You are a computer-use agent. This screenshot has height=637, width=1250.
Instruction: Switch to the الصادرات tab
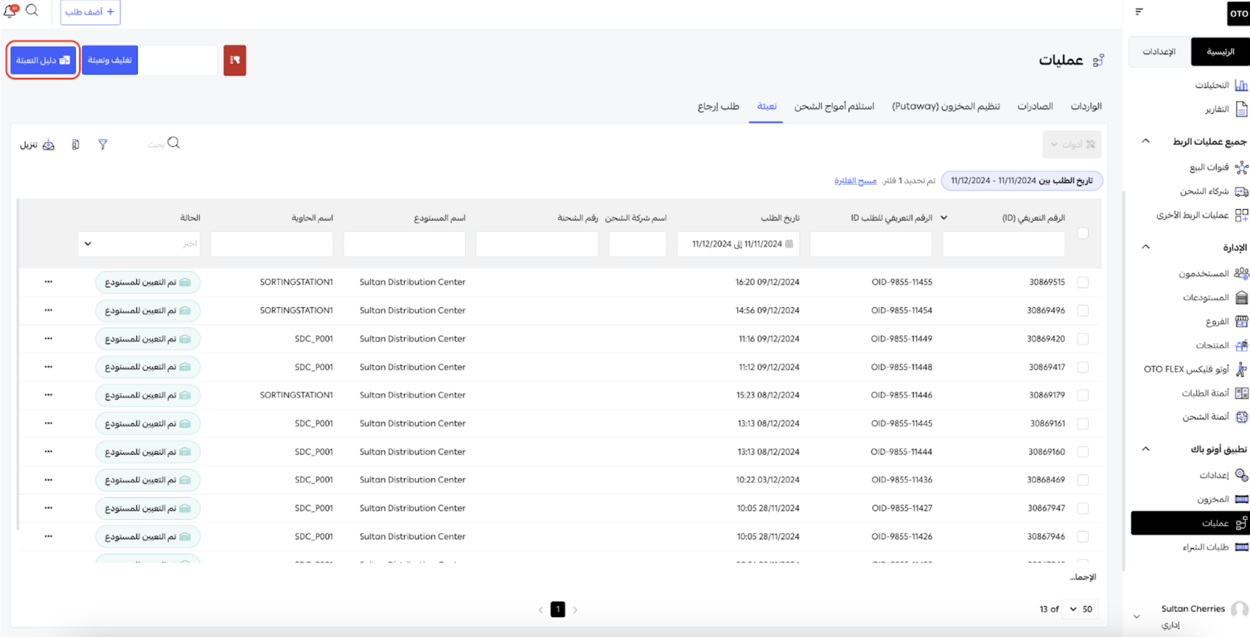point(1034,107)
